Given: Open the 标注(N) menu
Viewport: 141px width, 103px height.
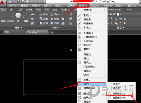Looking at the screenshot, I should (x=95, y=6).
